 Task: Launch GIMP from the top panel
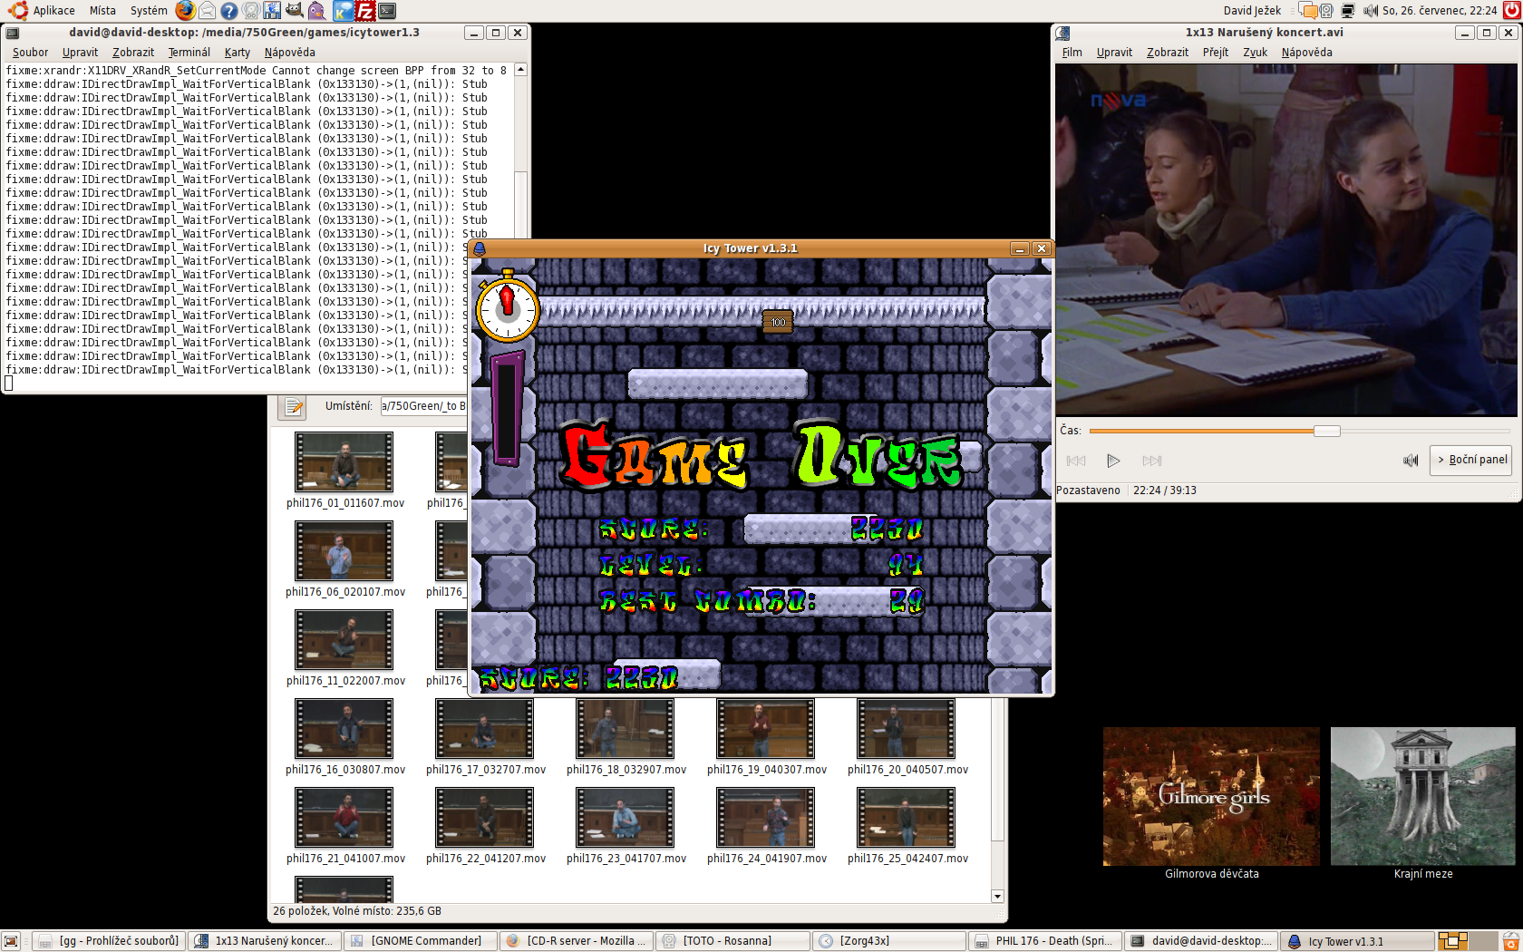click(x=295, y=11)
